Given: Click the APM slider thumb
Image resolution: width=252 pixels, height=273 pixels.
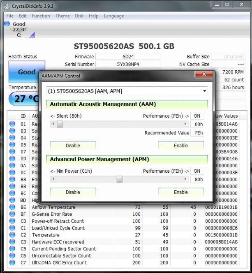Looking at the screenshot, I should [x=119, y=179].
